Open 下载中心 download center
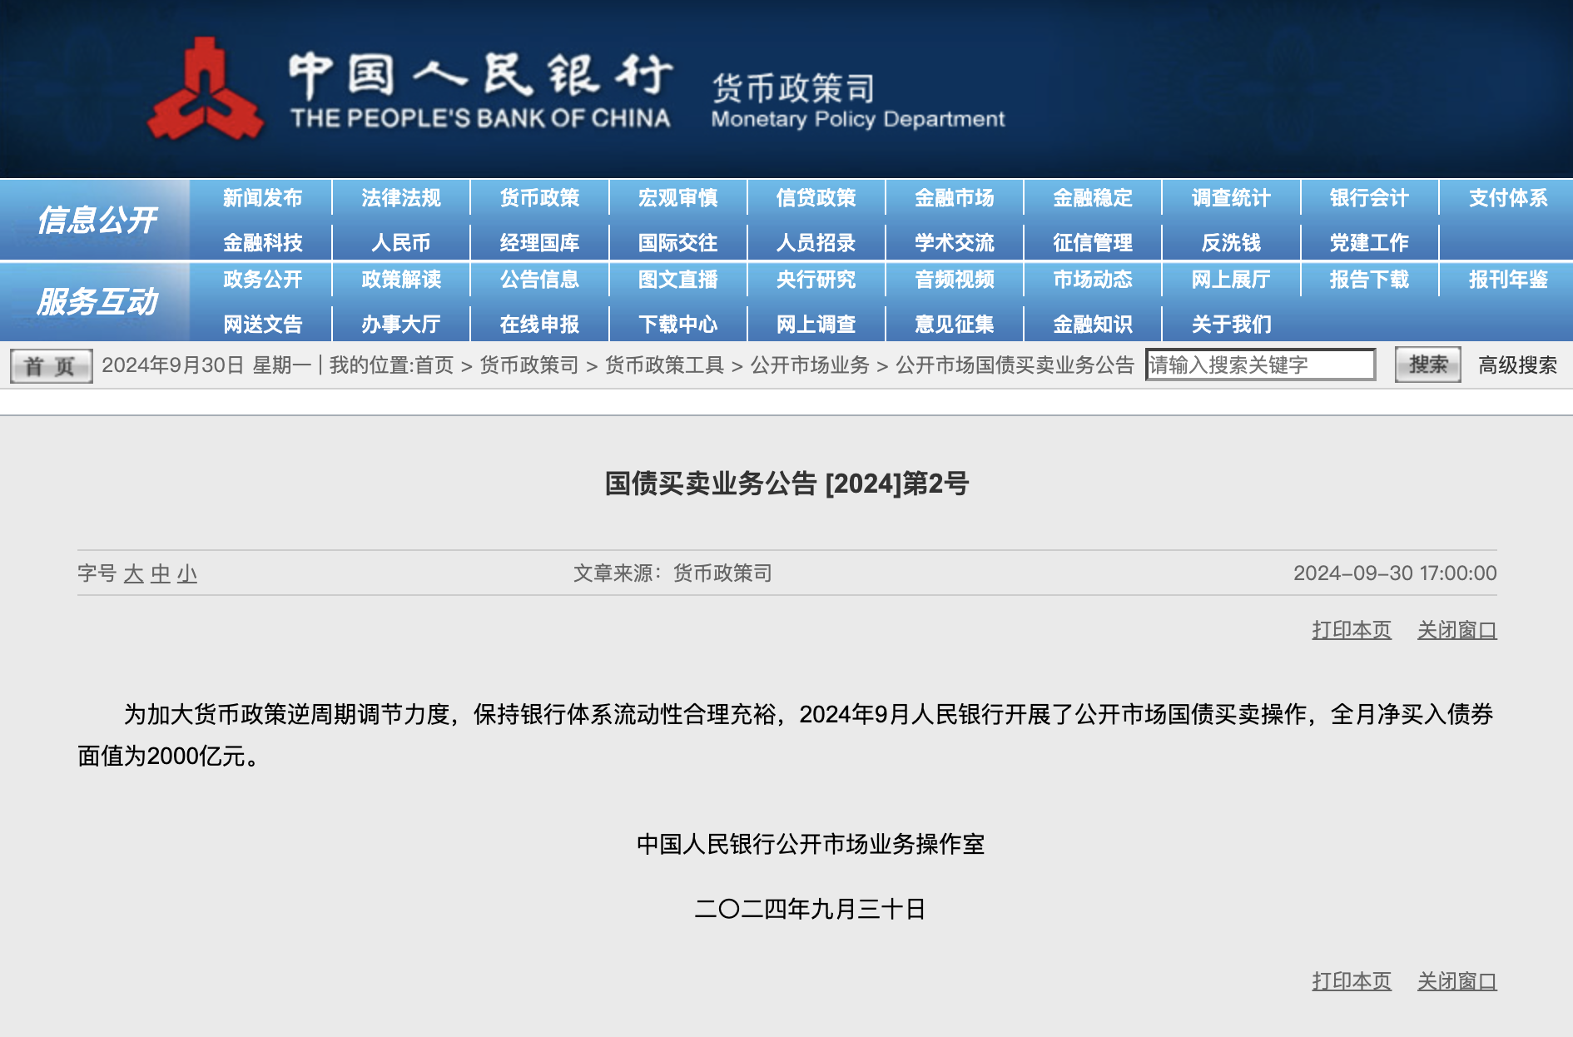Screen dimensions: 1573x1037 click(x=677, y=325)
